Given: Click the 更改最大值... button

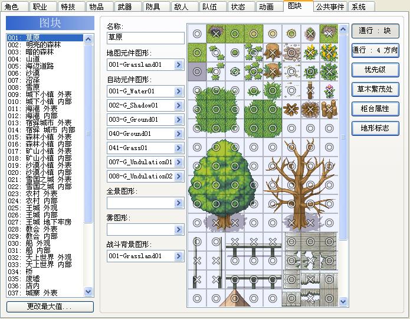Looking at the screenshot, I should pyautogui.click(x=50, y=307).
